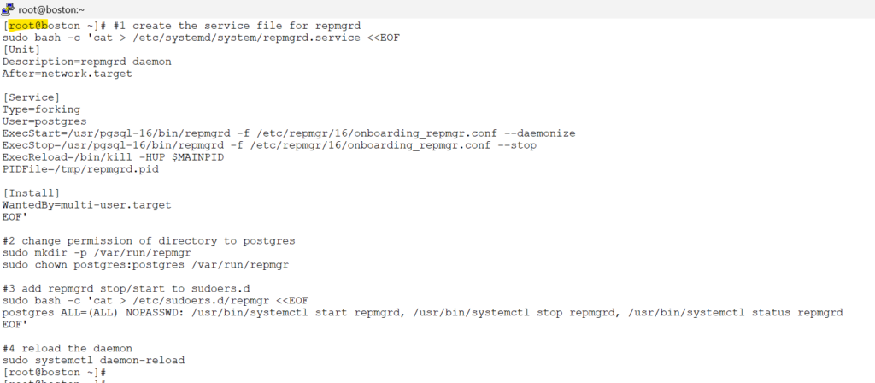Click the sudo mkdir -p /var/run/repmgr command
This screenshot has height=383, width=875.
96,253
